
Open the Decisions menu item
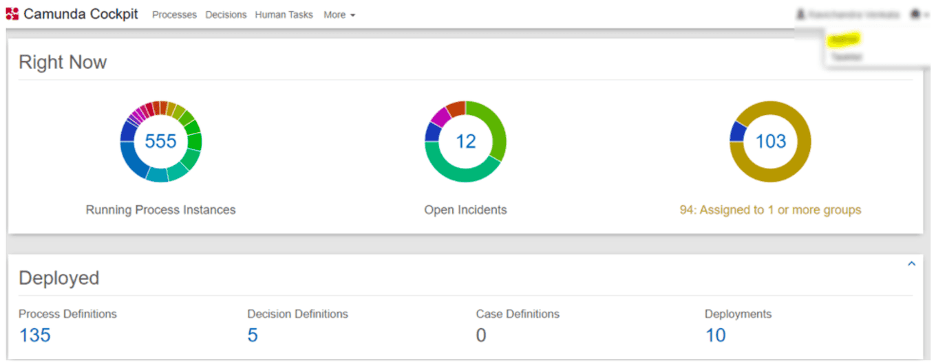226,14
